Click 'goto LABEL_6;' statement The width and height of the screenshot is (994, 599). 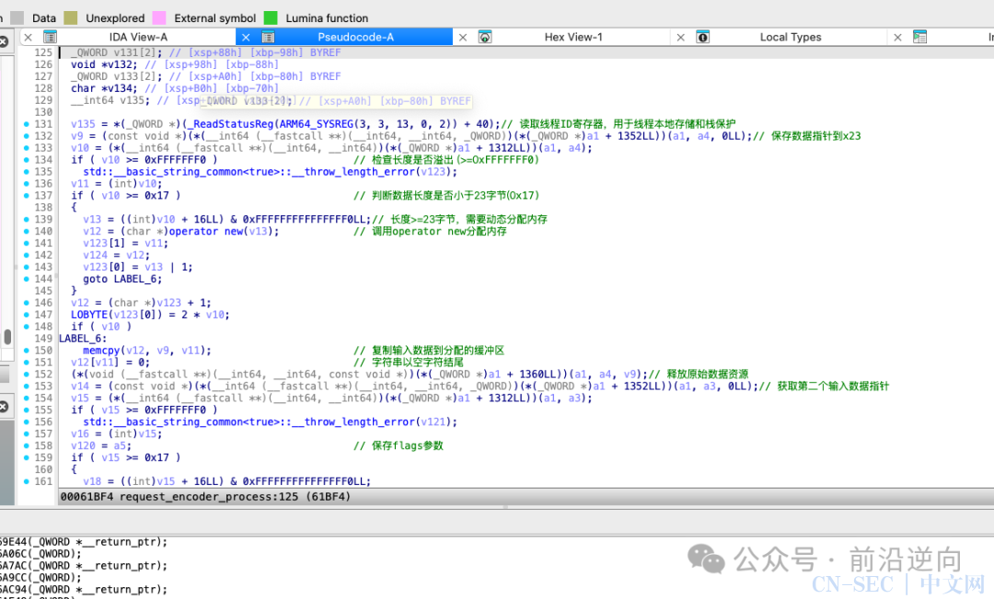[122, 279]
